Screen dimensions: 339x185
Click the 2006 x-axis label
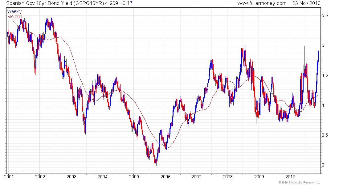click(x=165, y=177)
